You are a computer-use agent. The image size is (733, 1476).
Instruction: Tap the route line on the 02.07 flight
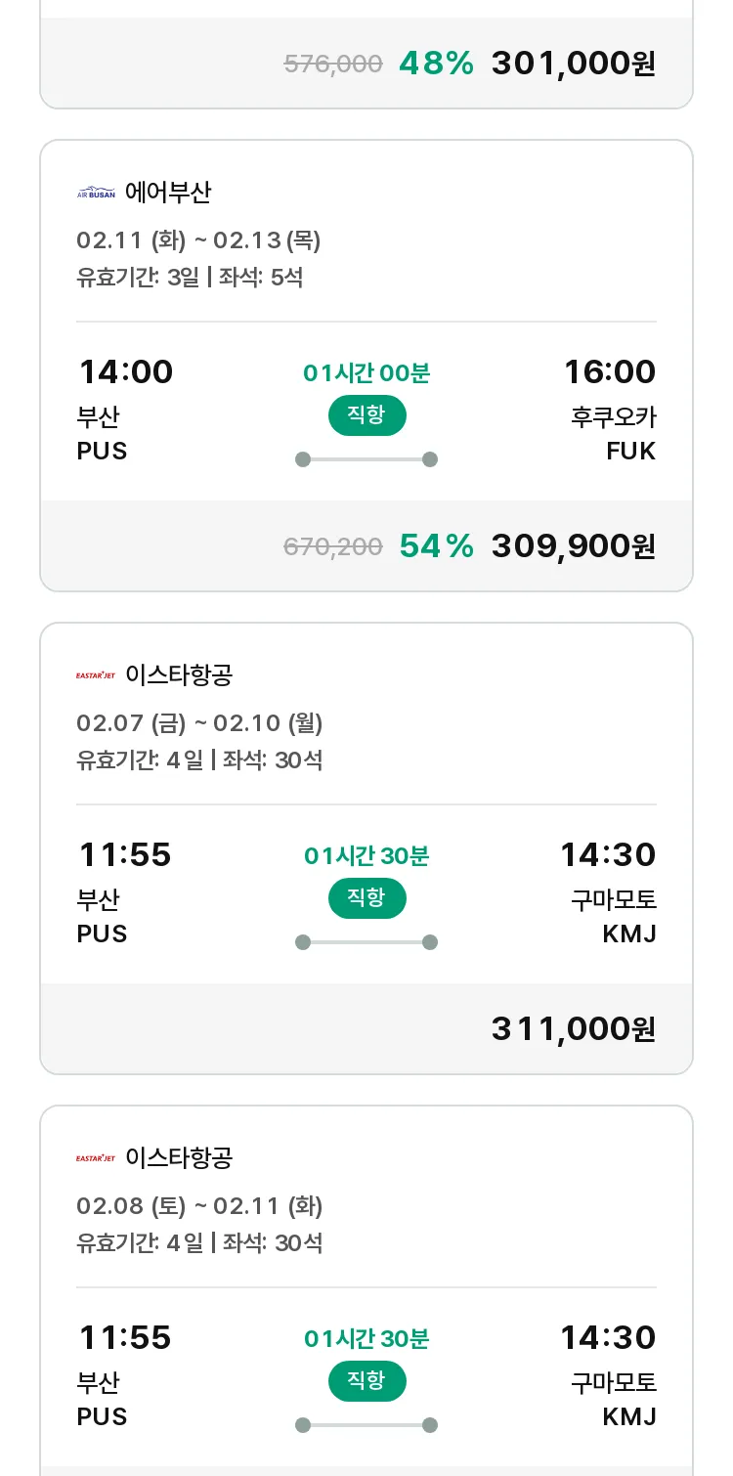click(366, 942)
